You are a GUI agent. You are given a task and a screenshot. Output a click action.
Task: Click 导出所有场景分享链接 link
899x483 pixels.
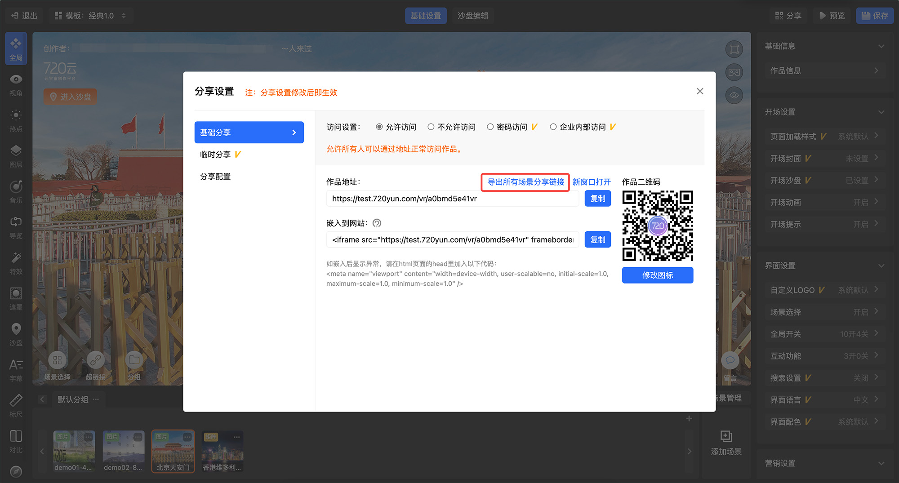[525, 182]
